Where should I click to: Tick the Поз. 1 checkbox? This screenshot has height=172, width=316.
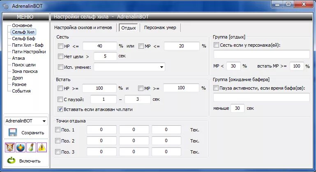(x=58, y=129)
